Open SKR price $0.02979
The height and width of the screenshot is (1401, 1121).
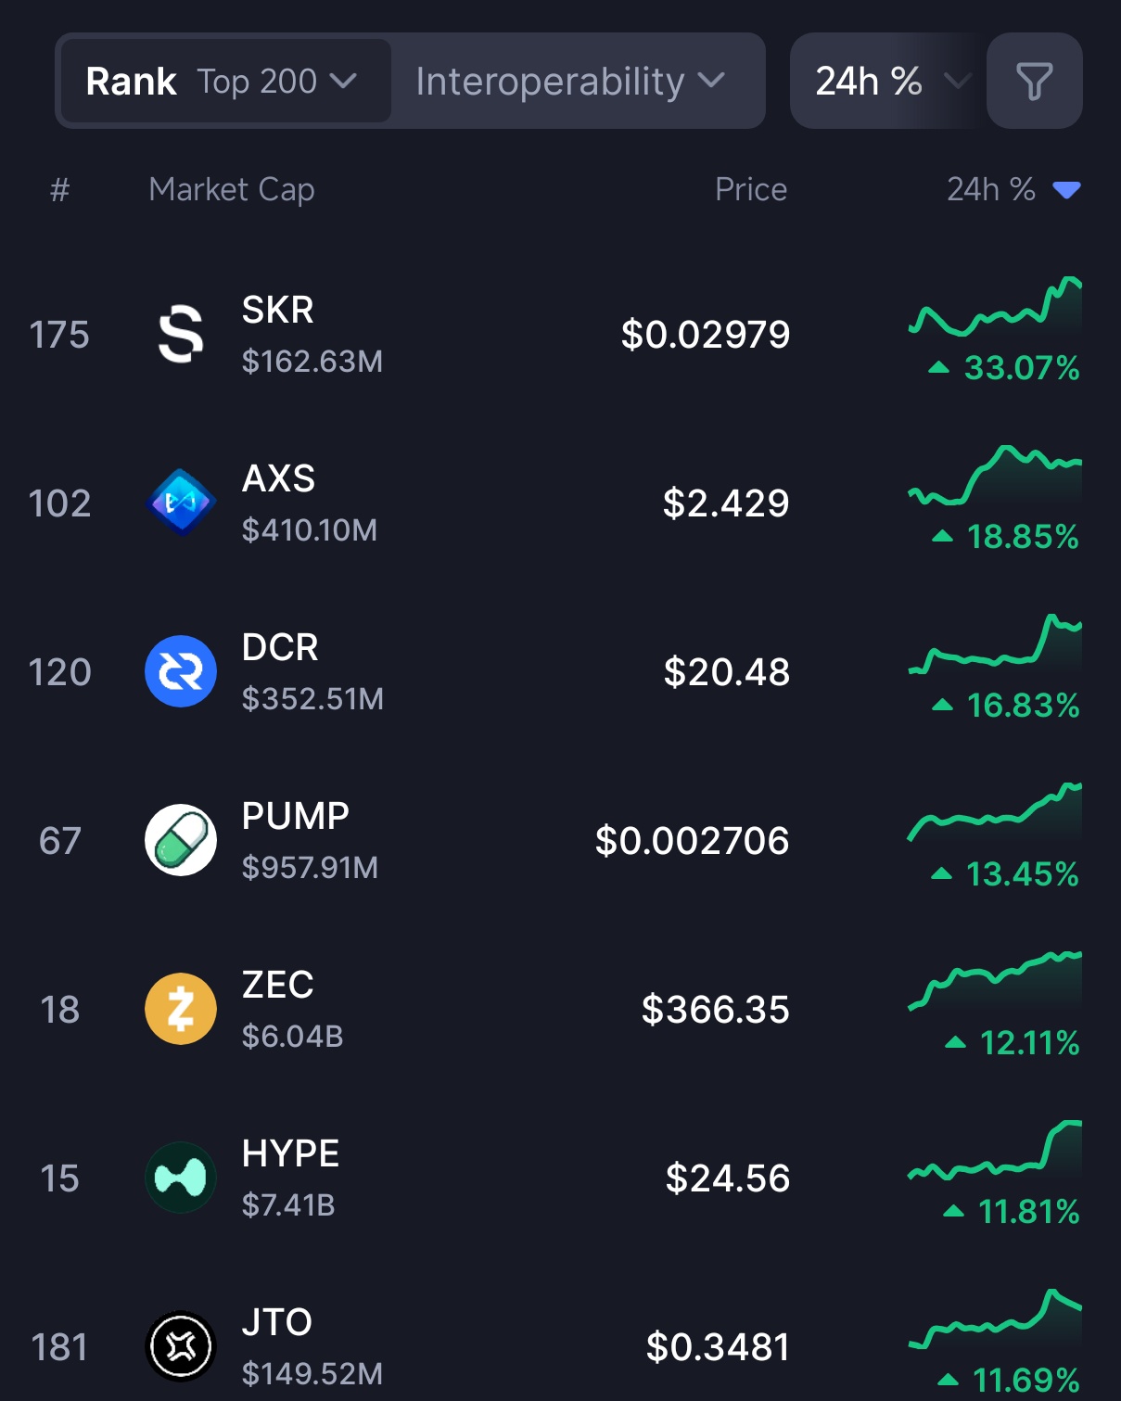(705, 335)
